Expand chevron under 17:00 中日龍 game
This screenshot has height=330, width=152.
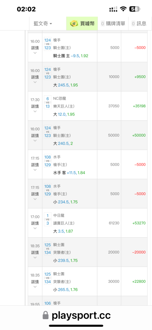click(35, 228)
